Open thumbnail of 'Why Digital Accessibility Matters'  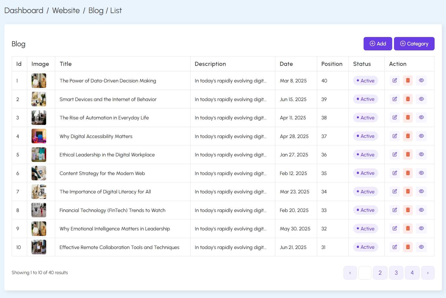[39, 136]
